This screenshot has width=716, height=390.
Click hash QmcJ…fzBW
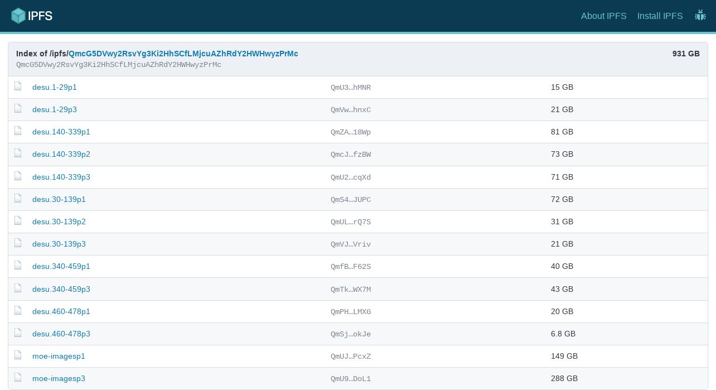pyautogui.click(x=351, y=155)
